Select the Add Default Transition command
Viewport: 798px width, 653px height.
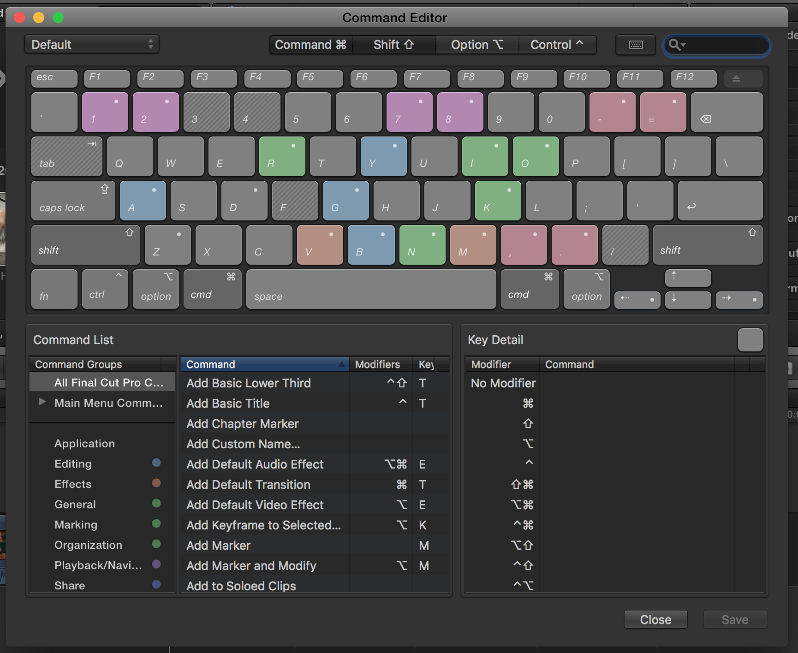315,485
